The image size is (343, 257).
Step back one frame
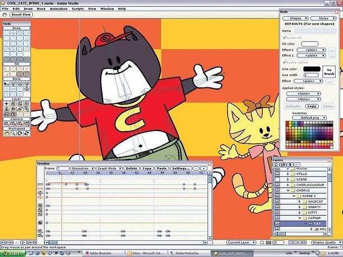tap(10, 242)
